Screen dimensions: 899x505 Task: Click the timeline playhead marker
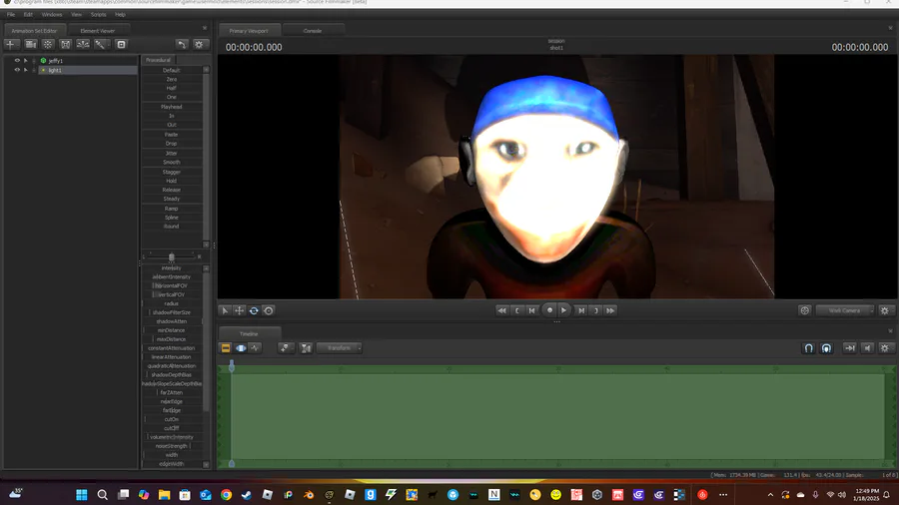pos(232,366)
